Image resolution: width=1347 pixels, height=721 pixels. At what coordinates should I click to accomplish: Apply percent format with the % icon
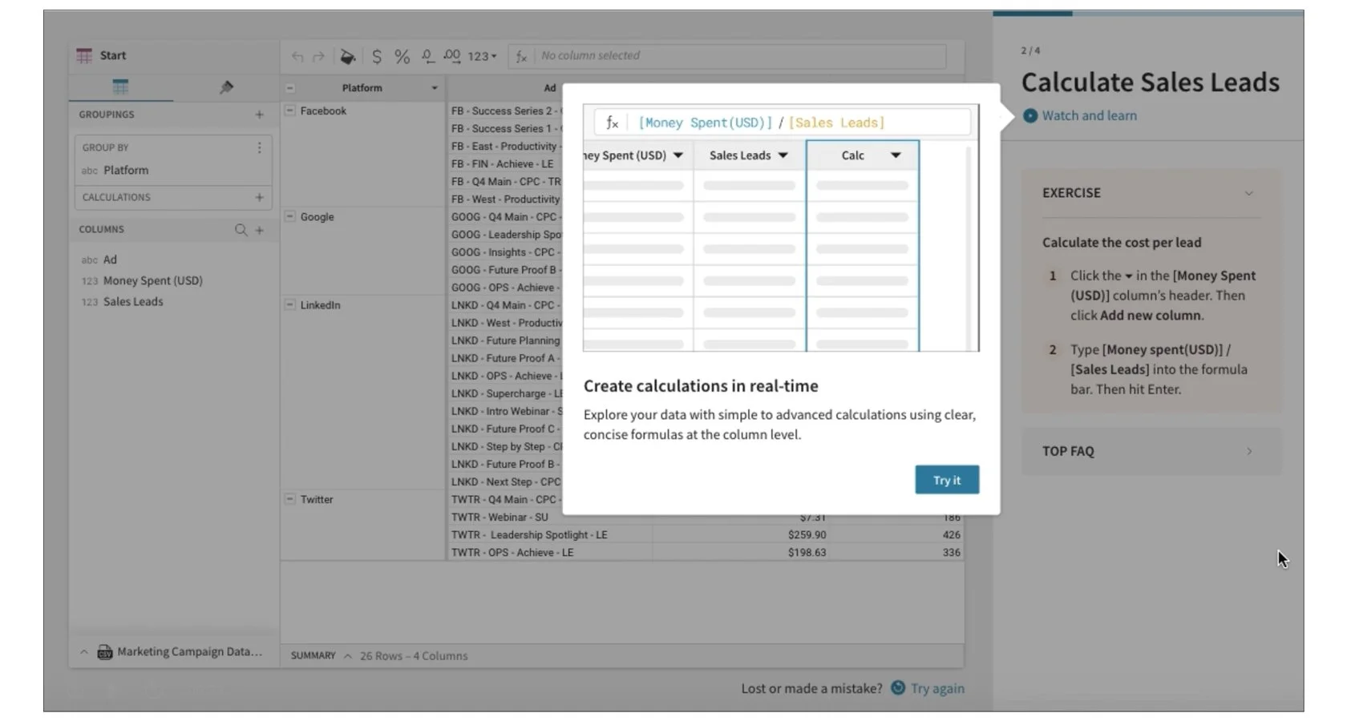coord(402,56)
